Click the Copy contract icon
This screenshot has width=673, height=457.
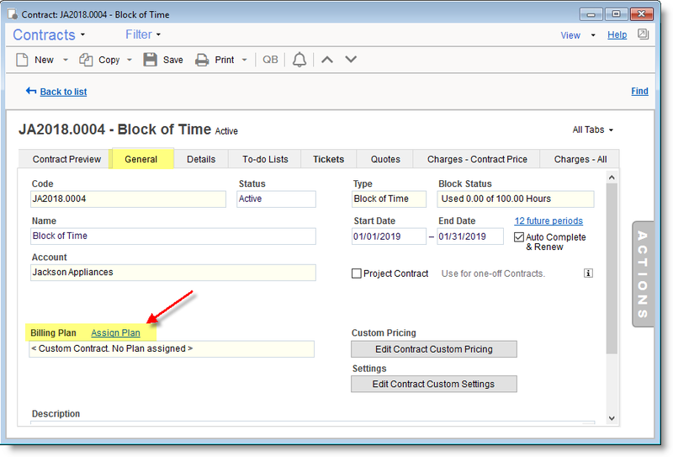(86, 60)
